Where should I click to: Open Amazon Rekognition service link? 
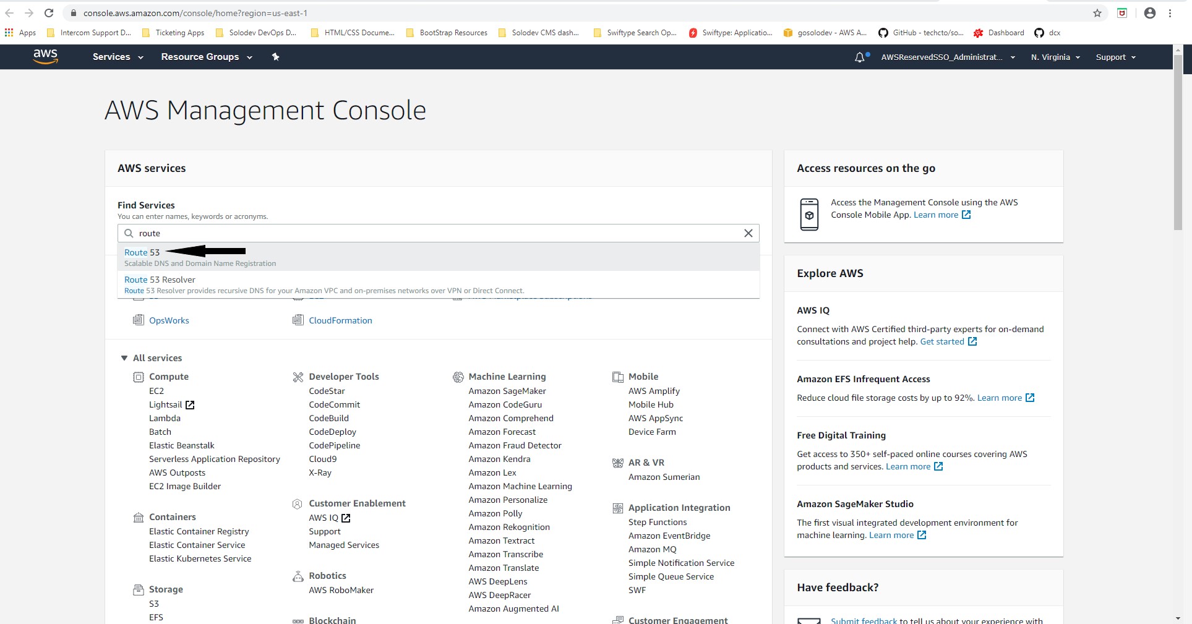pos(509,527)
